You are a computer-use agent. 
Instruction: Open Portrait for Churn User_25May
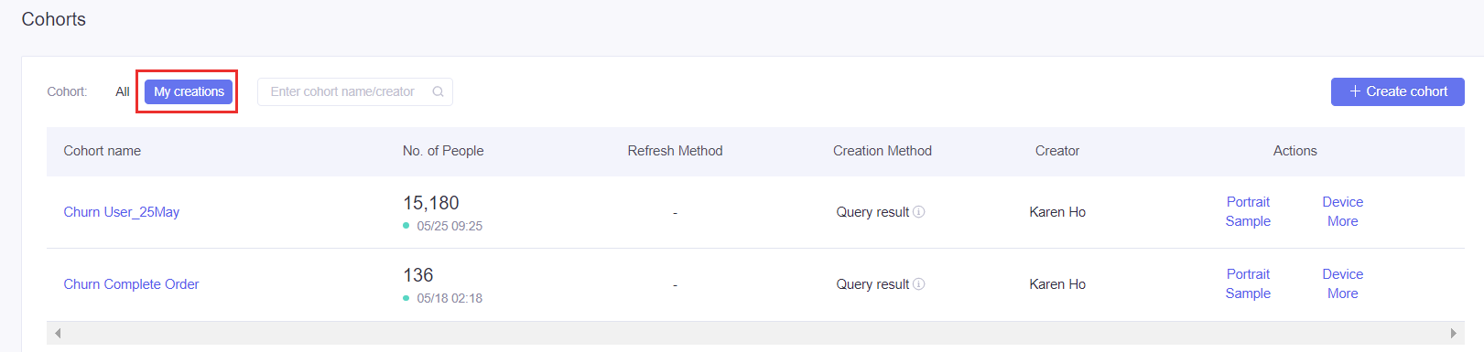click(x=1248, y=202)
